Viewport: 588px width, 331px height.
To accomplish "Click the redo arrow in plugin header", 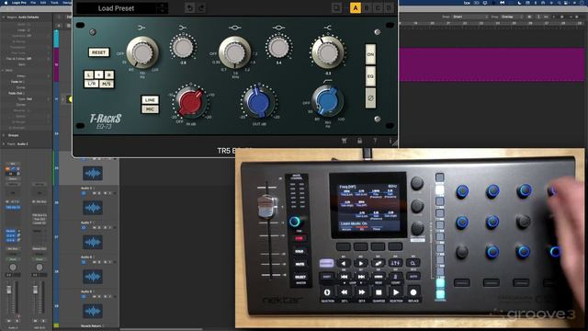I will coord(201,8).
